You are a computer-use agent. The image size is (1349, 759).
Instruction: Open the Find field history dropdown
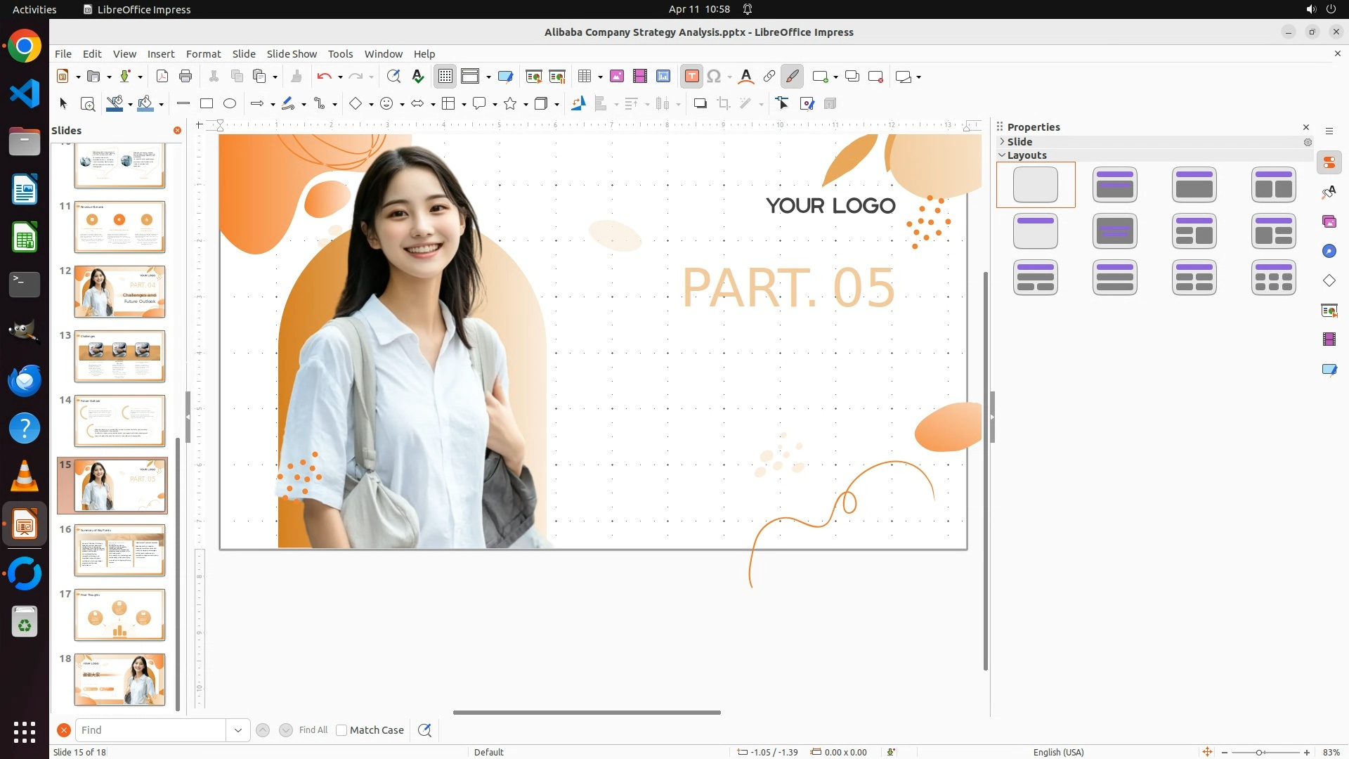coord(238,730)
